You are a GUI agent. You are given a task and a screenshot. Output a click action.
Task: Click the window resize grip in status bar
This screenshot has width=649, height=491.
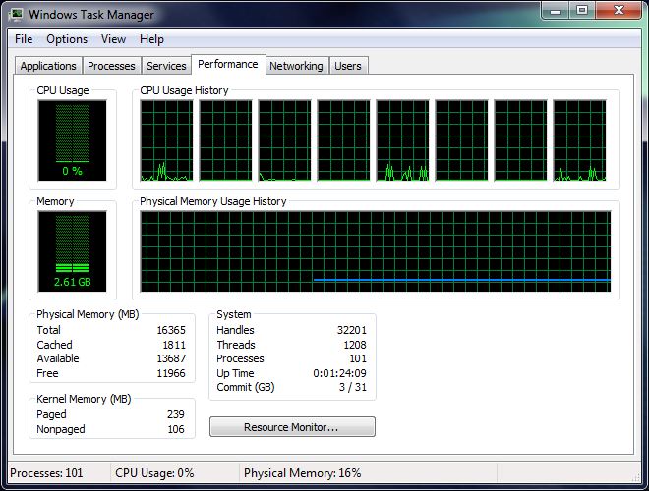(636, 477)
